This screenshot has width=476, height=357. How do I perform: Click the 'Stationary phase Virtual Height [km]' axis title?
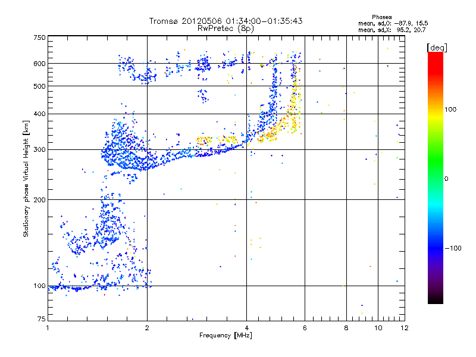(x=26, y=179)
